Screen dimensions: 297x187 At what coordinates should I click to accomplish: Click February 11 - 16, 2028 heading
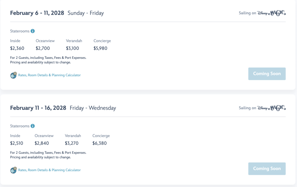[38, 108]
